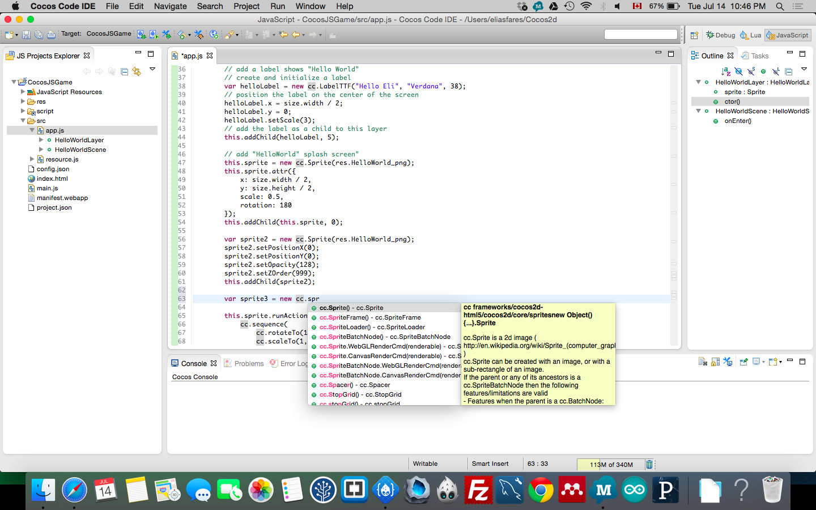Run garbage collector via trash icon

pos(649,464)
